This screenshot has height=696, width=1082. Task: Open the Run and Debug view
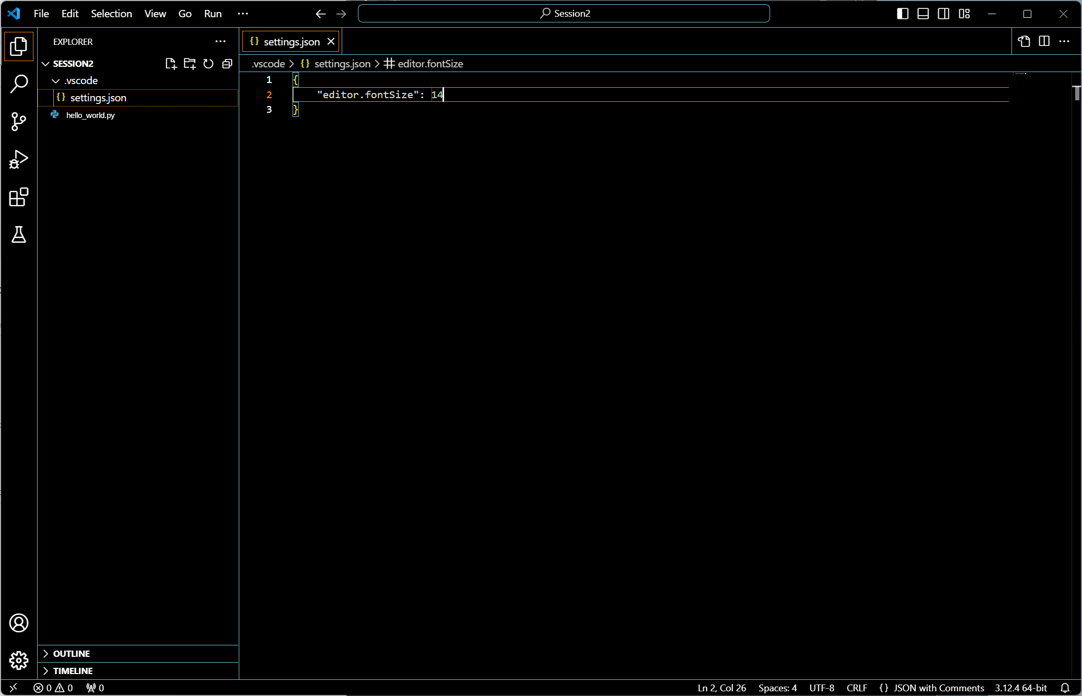pyautogui.click(x=19, y=159)
